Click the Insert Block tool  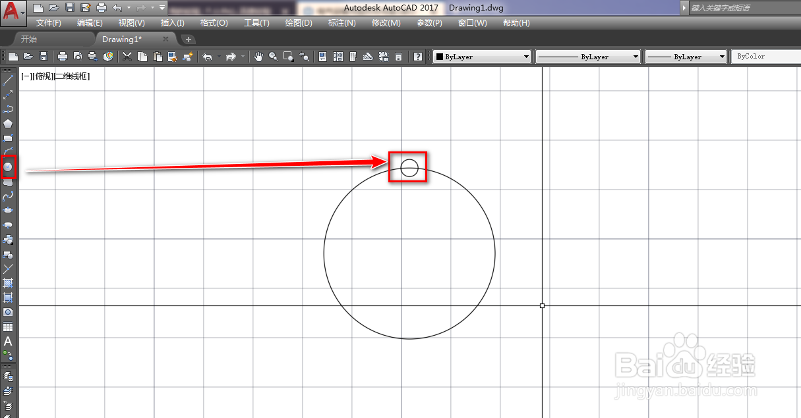8,240
